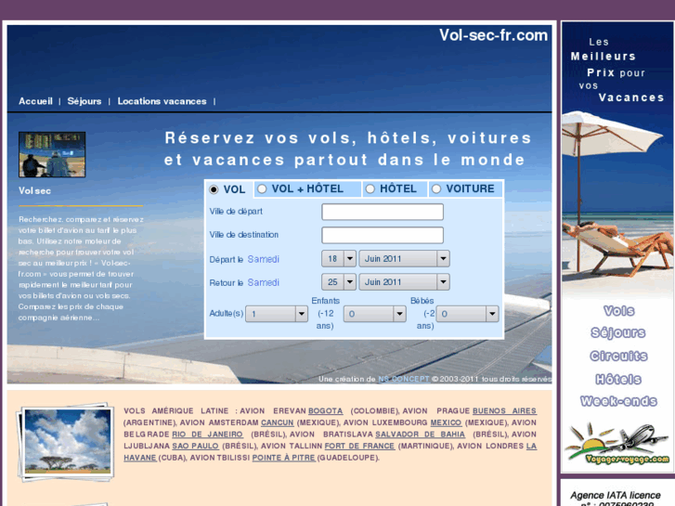Open the BUENOS AIRES link
Image resolution: width=675 pixels, height=506 pixels.
(504, 411)
